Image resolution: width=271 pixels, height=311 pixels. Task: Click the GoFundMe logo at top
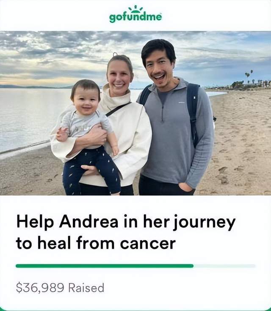pos(135,14)
